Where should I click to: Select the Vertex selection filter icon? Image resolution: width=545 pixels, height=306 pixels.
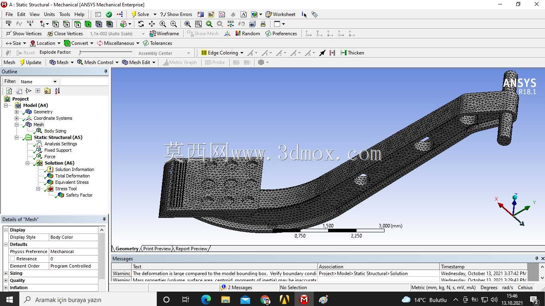(56, 24)
